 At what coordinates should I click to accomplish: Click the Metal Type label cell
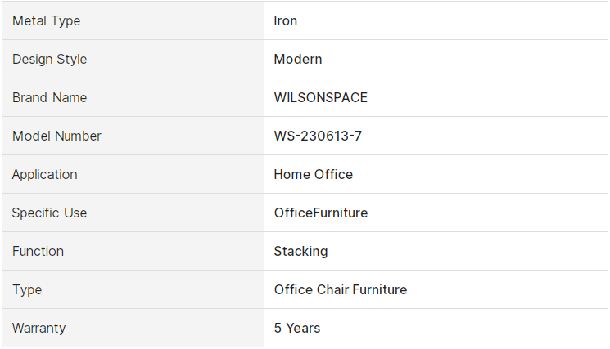pyautogui.click(x=133, y=20)
